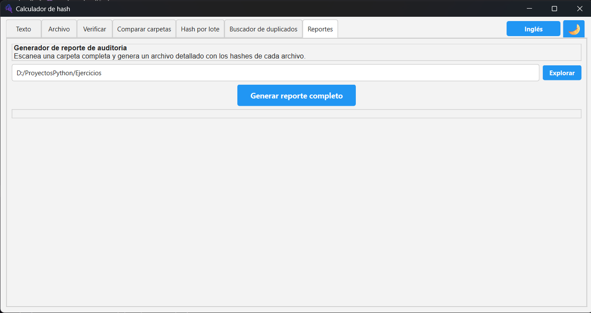Image resolution: width=591 pixels, height=313 pixels.
Task: Click the Calculador de hash window title
Action: (x=43, y=9)
